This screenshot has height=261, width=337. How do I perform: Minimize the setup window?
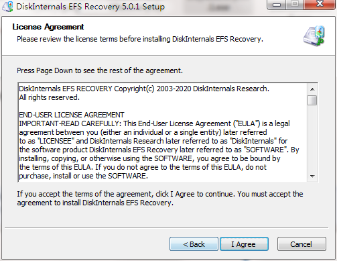277,5
